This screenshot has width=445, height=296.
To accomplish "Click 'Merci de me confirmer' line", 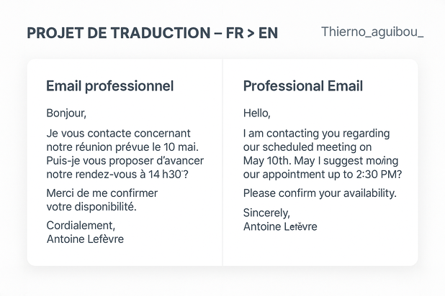I will tap(102, 193).
